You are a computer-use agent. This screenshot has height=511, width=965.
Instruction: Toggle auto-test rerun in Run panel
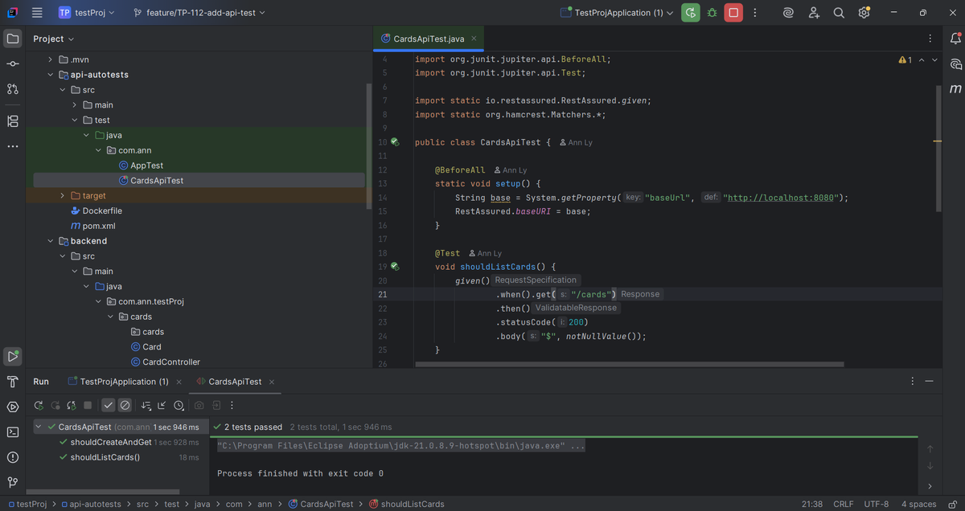[72, 405]
